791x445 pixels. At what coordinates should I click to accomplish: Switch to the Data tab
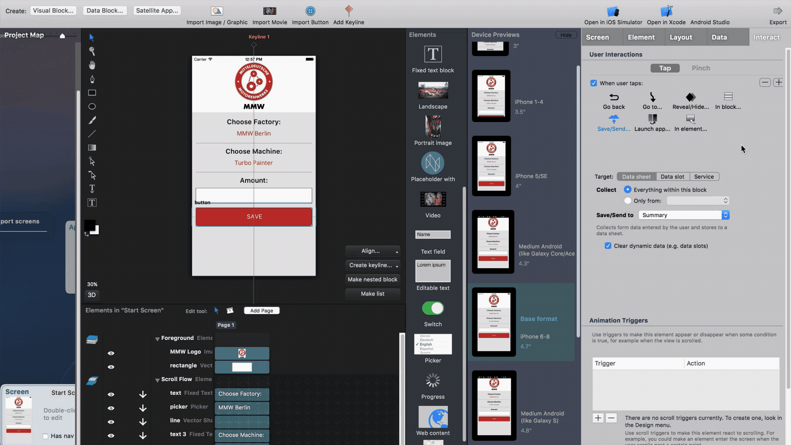pos(719,37)
